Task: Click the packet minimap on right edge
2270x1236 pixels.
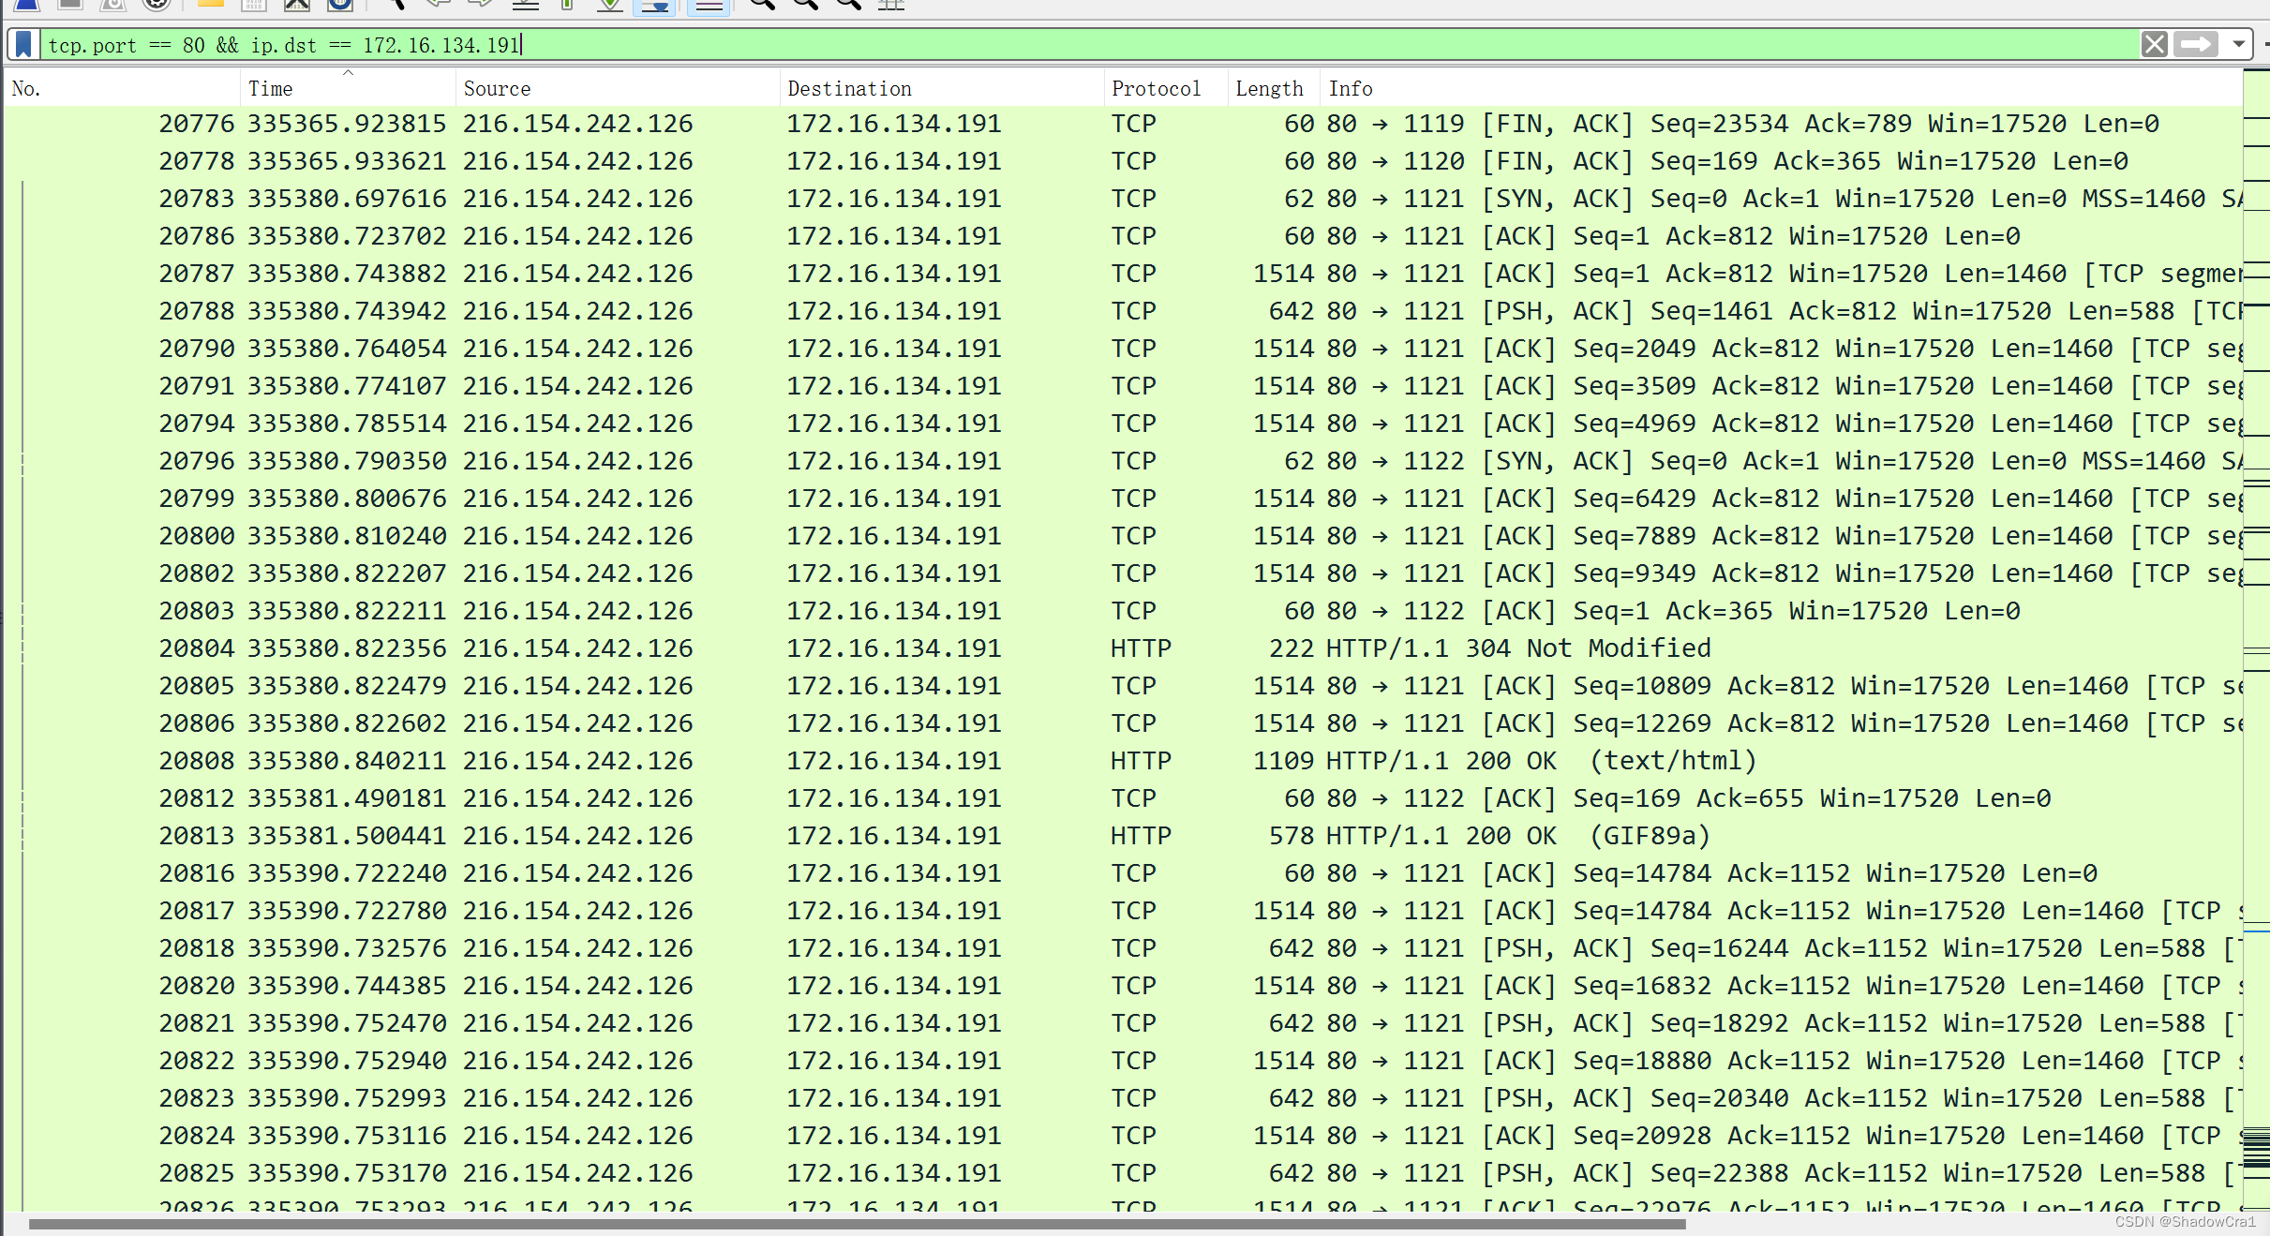Action: coord(2256,637)
